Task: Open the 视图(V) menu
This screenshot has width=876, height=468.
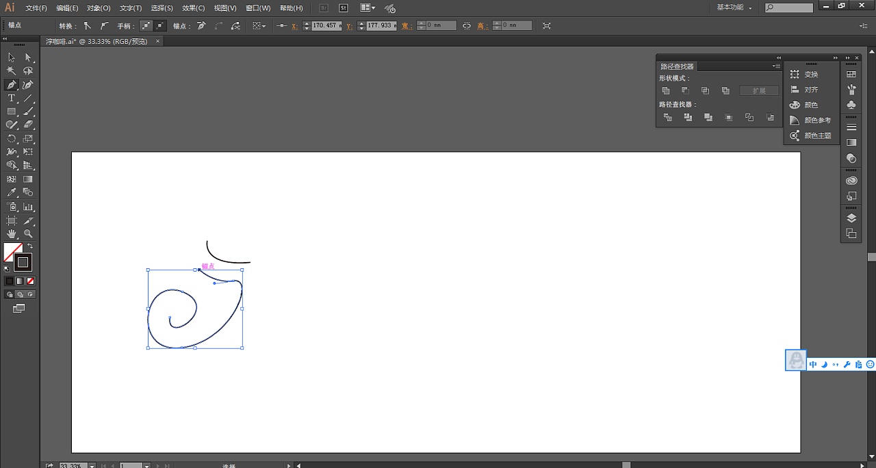Action: click(225, 8)
